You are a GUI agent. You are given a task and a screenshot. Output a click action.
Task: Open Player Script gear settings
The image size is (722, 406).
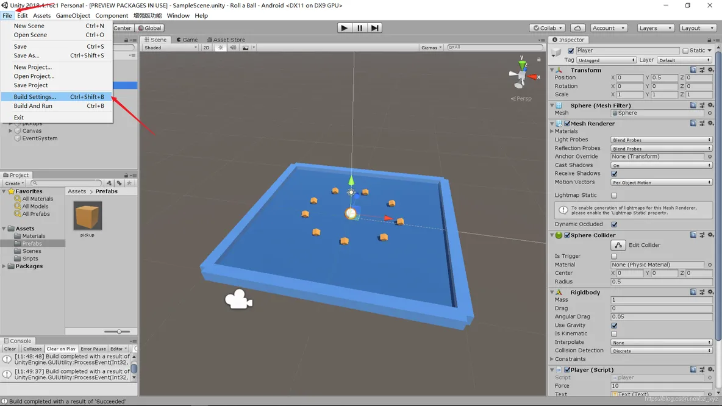click(710, 369)
